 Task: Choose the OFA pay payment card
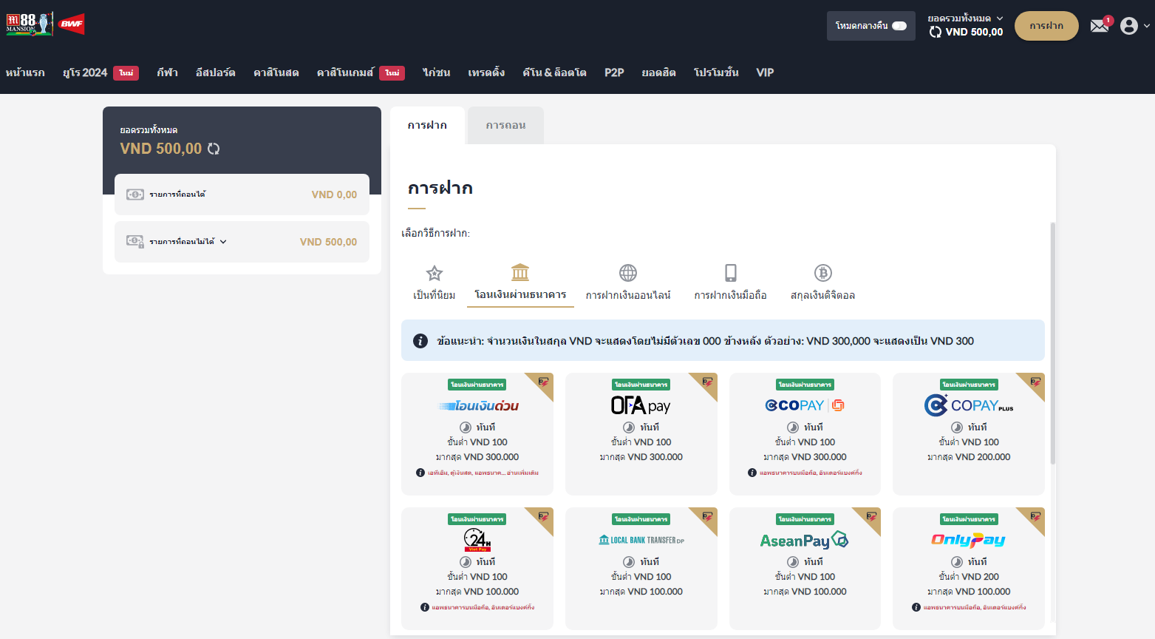641,433
